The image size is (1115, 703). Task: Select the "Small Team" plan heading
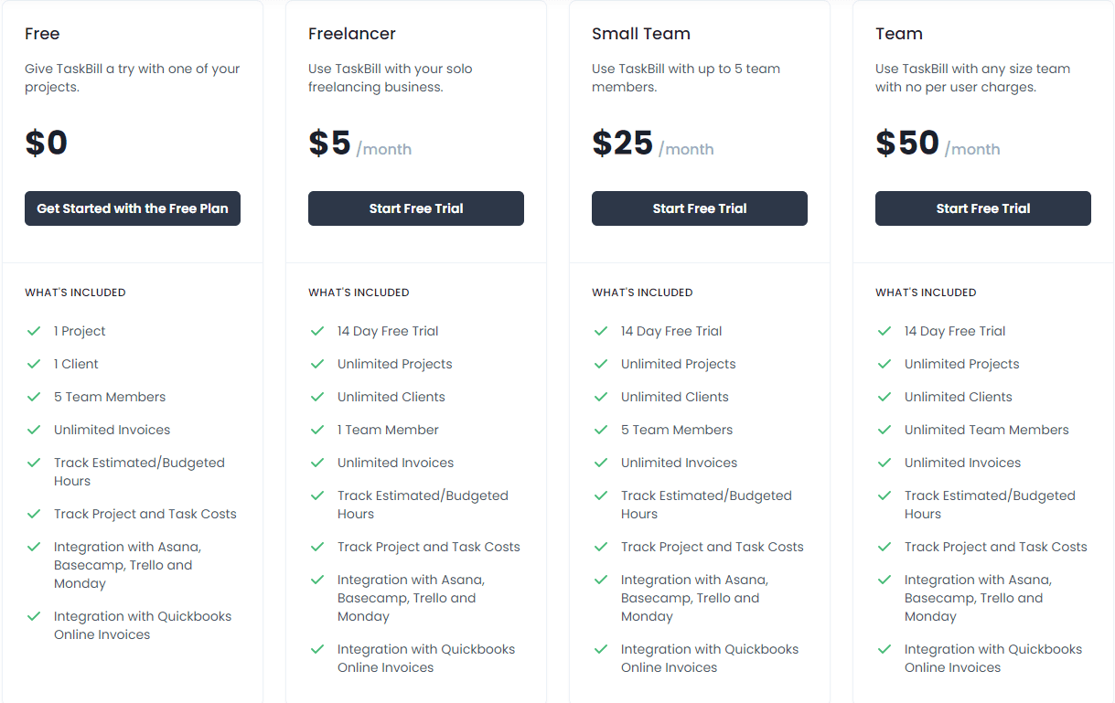pyautogui.click(x=641, y=34)
